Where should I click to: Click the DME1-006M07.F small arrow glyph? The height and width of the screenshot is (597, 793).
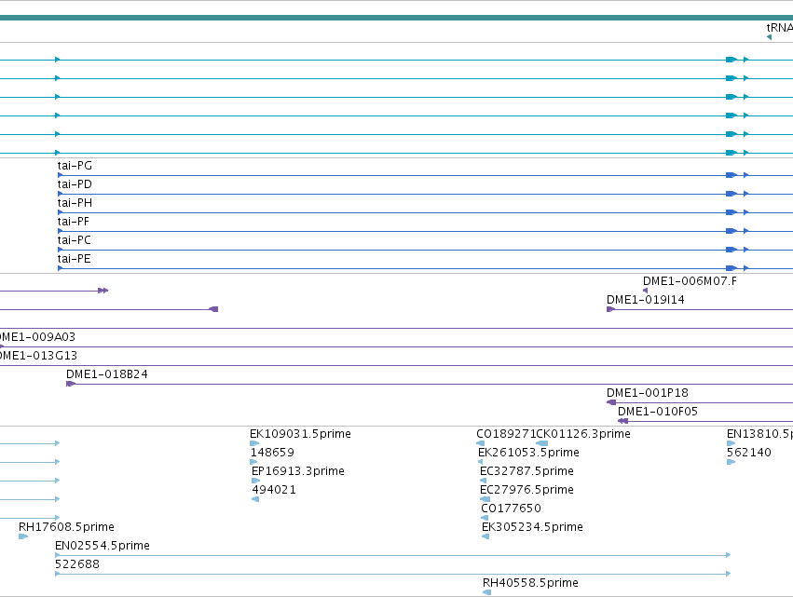[646, 291]
